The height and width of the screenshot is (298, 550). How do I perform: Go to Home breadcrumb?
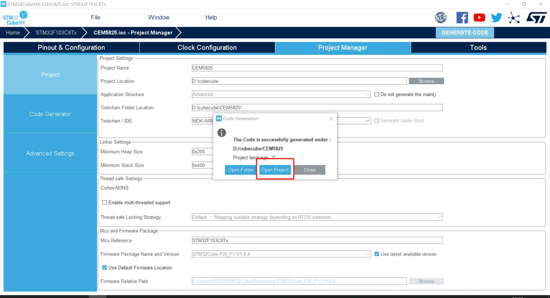tap(13, 33)
